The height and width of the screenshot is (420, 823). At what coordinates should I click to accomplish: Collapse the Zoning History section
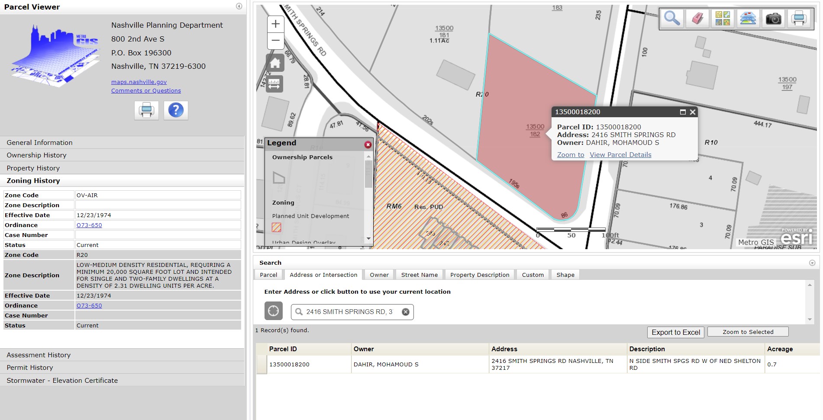click(122, 180)
